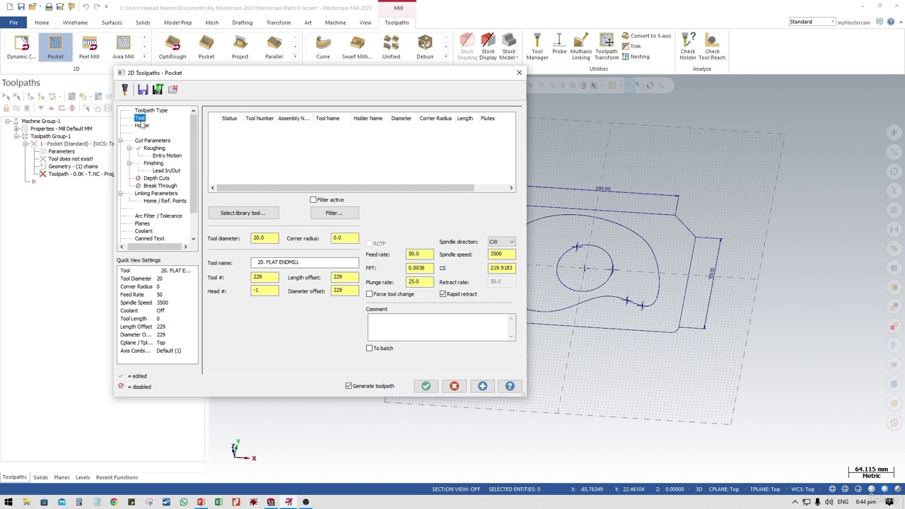
Task: Choose the Unified multiaxis toolpath
Action: pyautogui.click(x=391, y=47)
